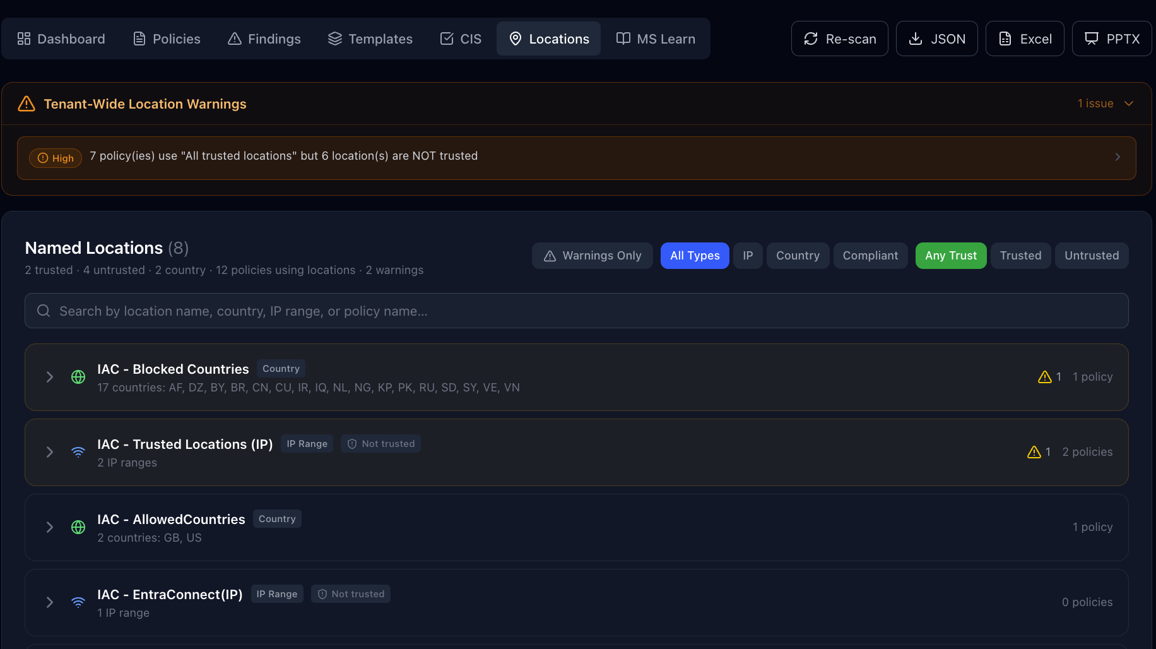Click Not trusted badge on EntraConnect(IP)
Image resolution: width=1156 pixels, height=649 pixels.
[x=351, y=594]
